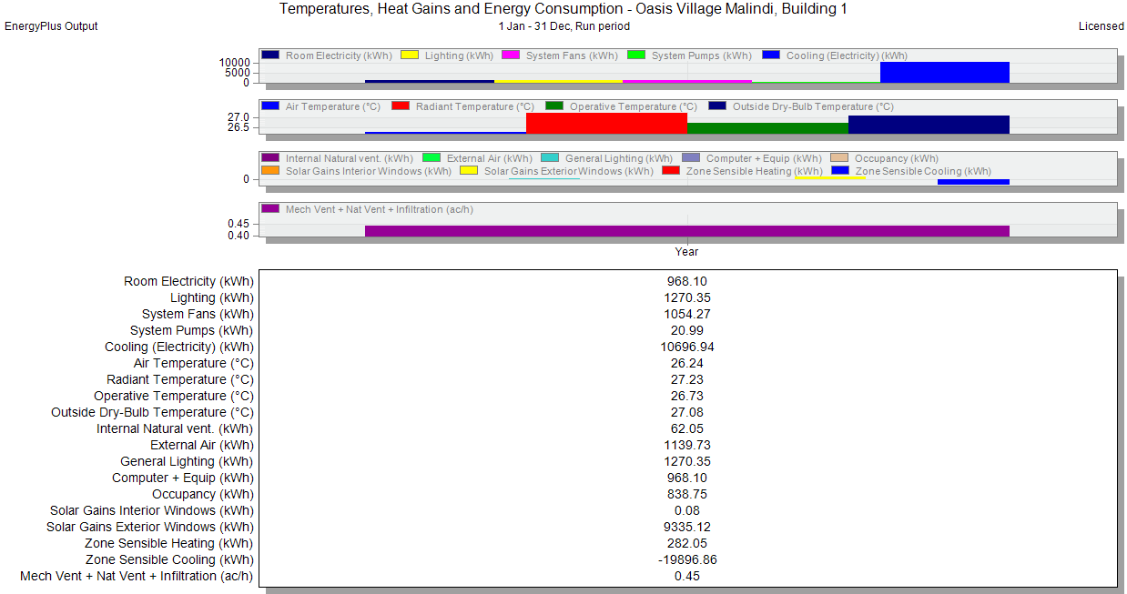Image resolution: width=1127 pixels, height=594 pixels.
Task: Click the 'Occupancy (kWh)' table row label
Action: tap(203, 494)
